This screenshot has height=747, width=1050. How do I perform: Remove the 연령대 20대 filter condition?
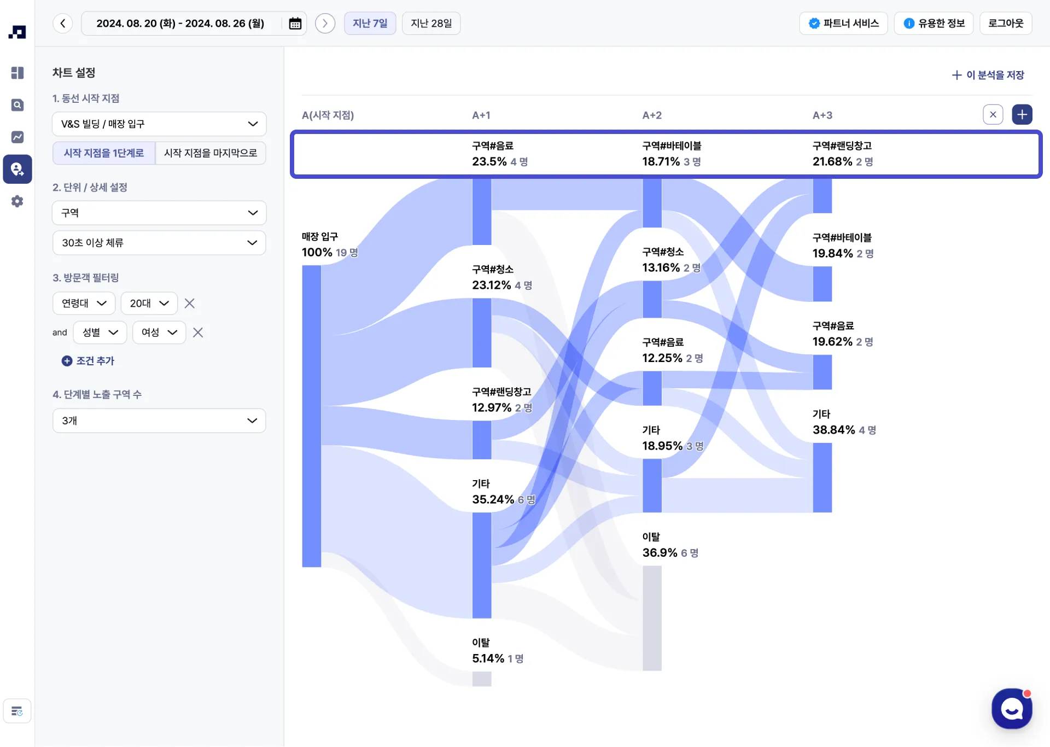pos(190,304)
